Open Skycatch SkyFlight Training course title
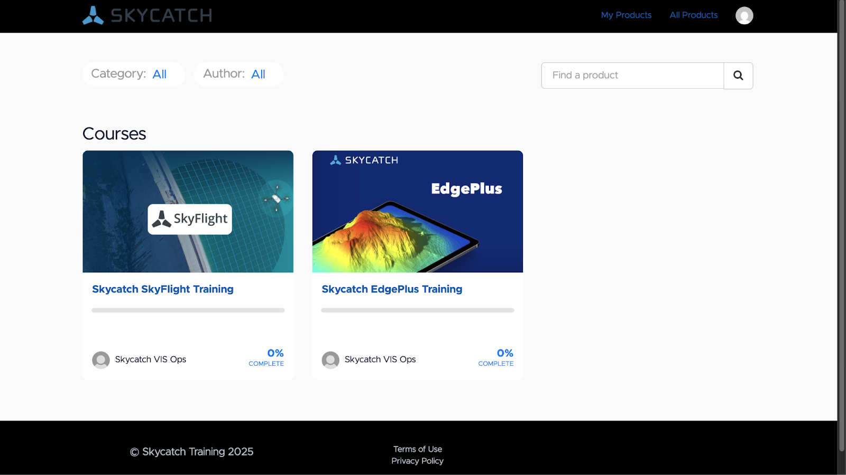846x475 pixels. pyautogui.click(x=163, y=289)
